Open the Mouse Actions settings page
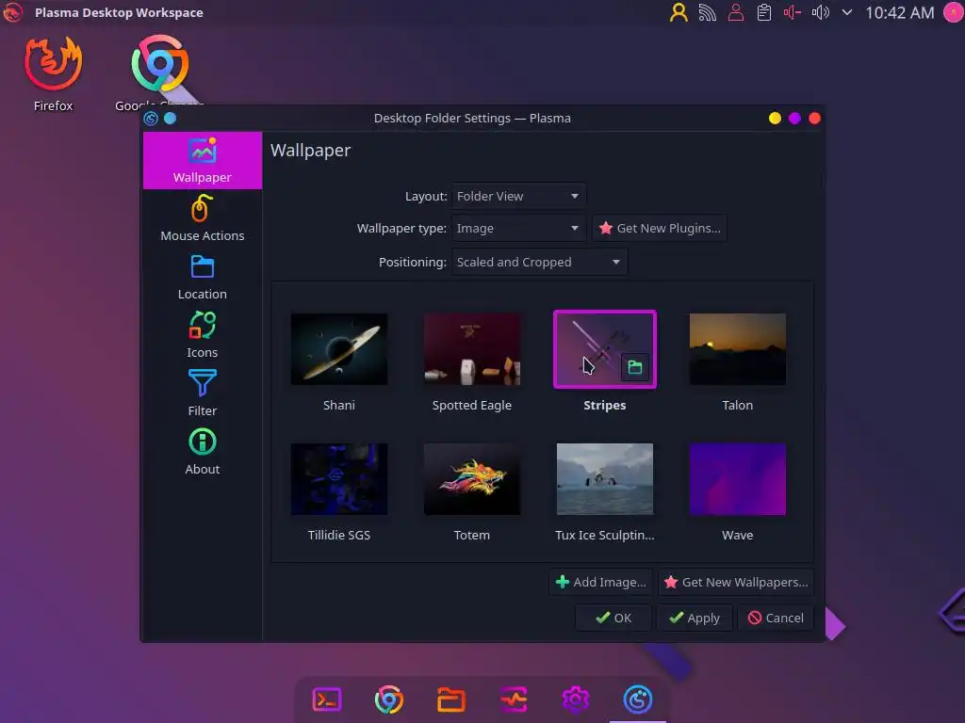 pos(203,218)
